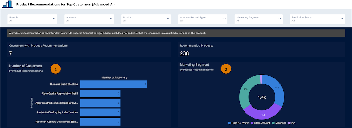Click the Number of Customers chart title
Image resolution: width=352 pixels, height=128 pixels.
25,66
